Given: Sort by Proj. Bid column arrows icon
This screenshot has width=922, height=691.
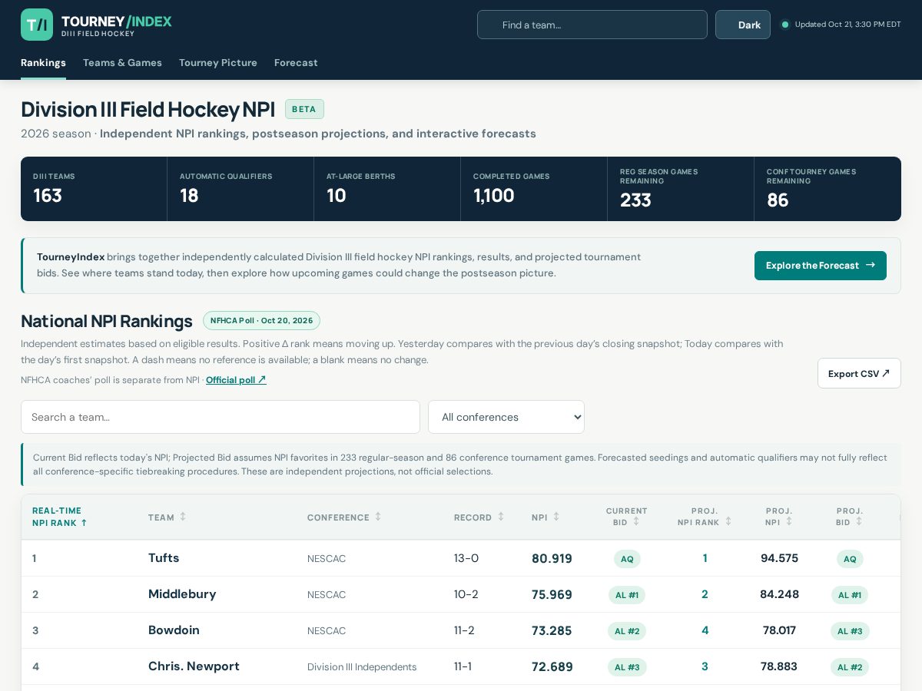Looking at the screenshot, I should (x=859, y=521).
